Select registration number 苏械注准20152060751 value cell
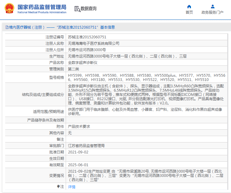Screen dimensions: 231x193 tap(147, 37)
